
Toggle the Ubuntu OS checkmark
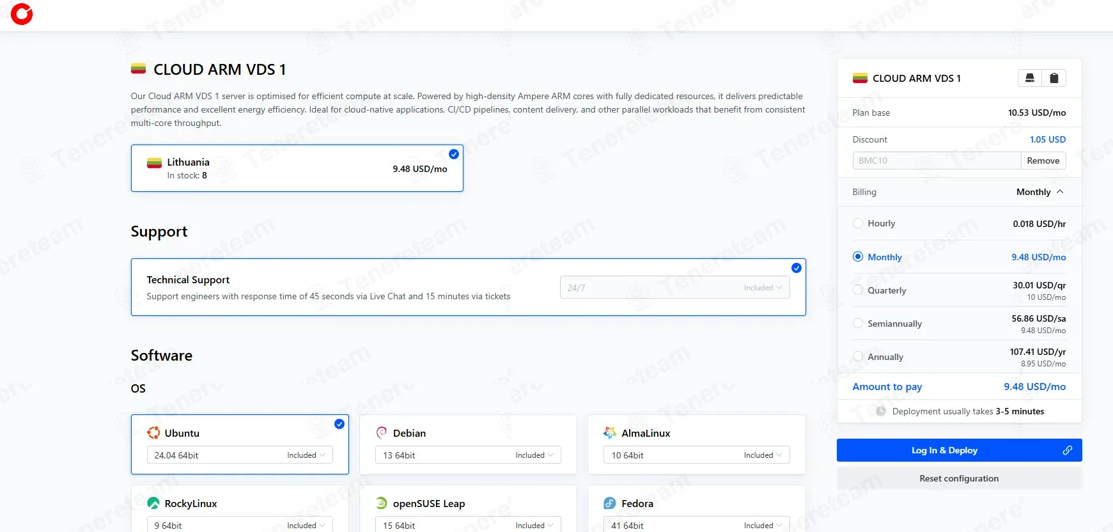[339, 424]
